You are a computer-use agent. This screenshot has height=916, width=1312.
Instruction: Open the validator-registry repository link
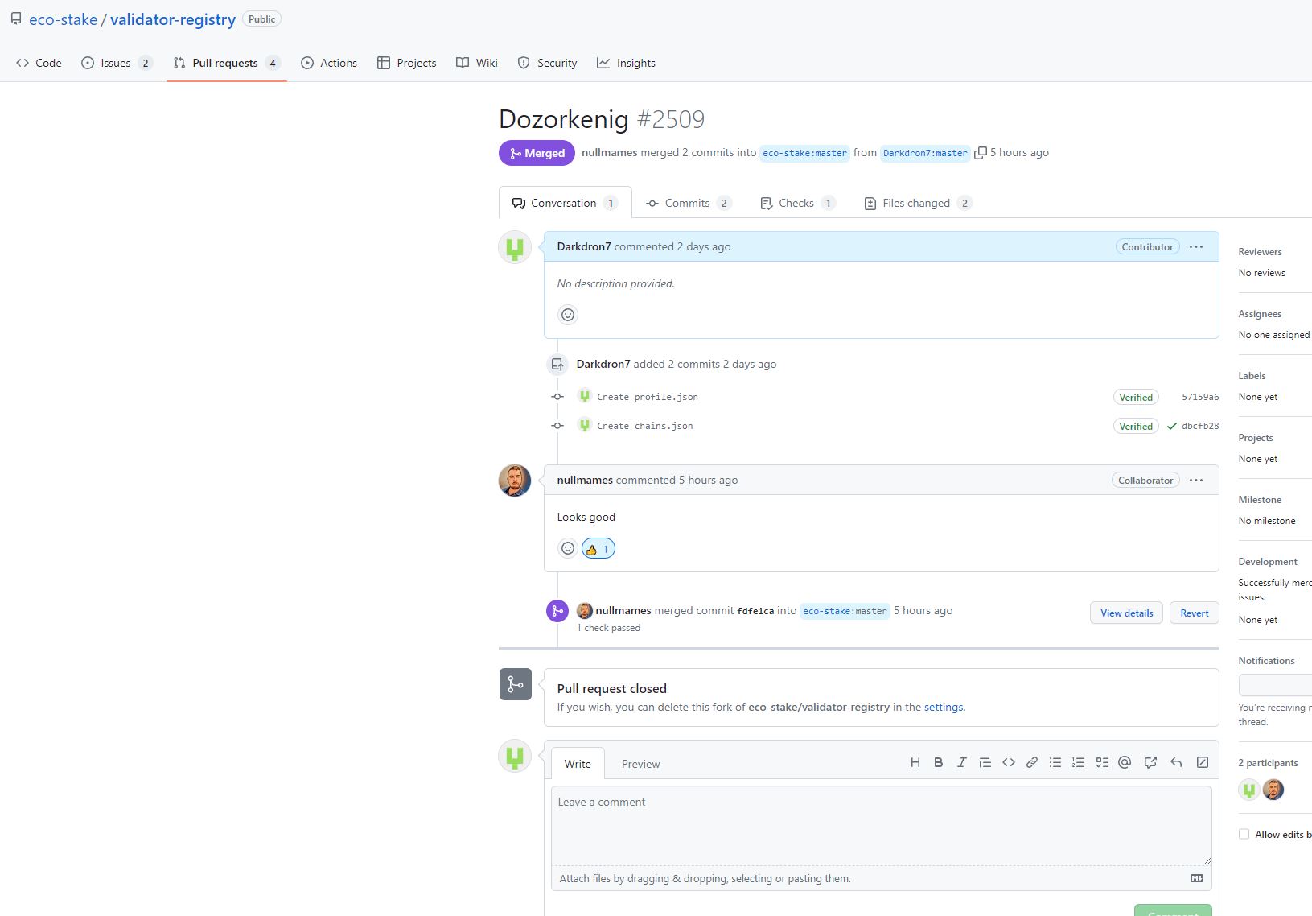172,19
